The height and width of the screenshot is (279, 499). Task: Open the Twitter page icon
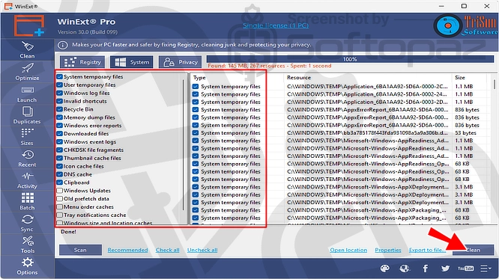[x=445, y=269]
